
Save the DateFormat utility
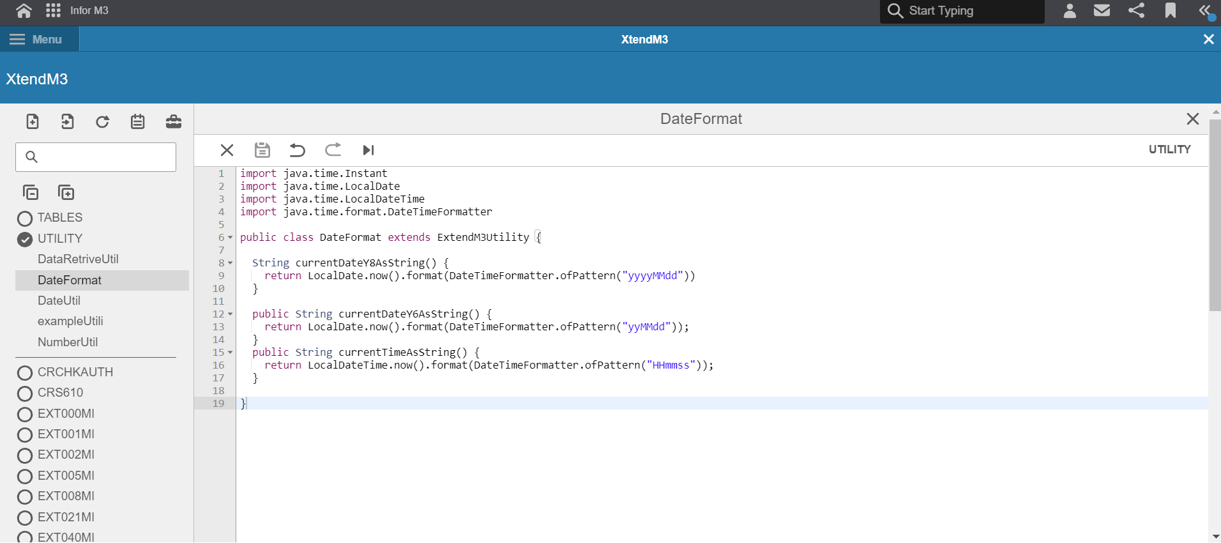tap(262, 150)
